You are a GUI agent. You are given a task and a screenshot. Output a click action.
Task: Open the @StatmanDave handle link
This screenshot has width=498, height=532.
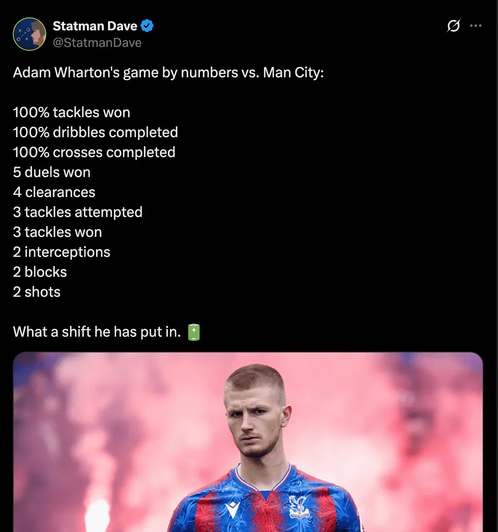(x=97, y=43)
